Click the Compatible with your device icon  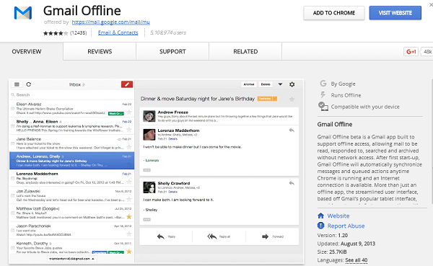coord(323,106)
